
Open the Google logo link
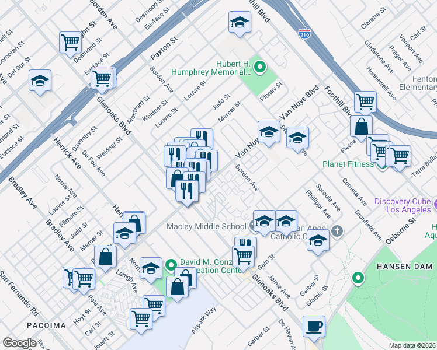click(x=19, y=343)
